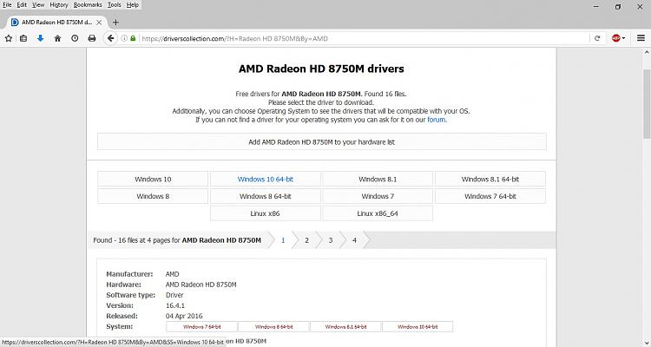Image resolution: width=651 pixels, height=347 pixels.
Task: Filter drivers by Windows 8
Action: [x=153, y=196]
